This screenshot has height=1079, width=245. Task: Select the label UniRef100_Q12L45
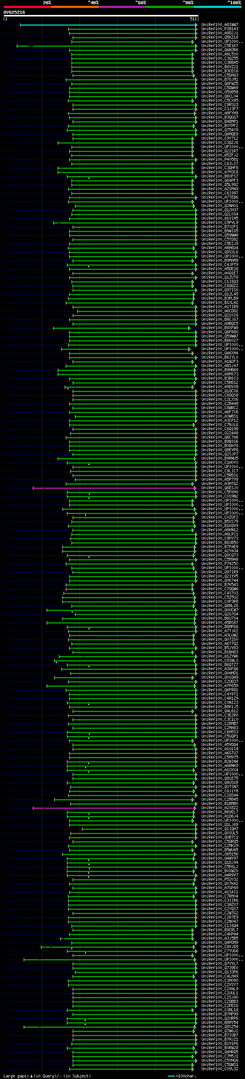tap(220, 294)
